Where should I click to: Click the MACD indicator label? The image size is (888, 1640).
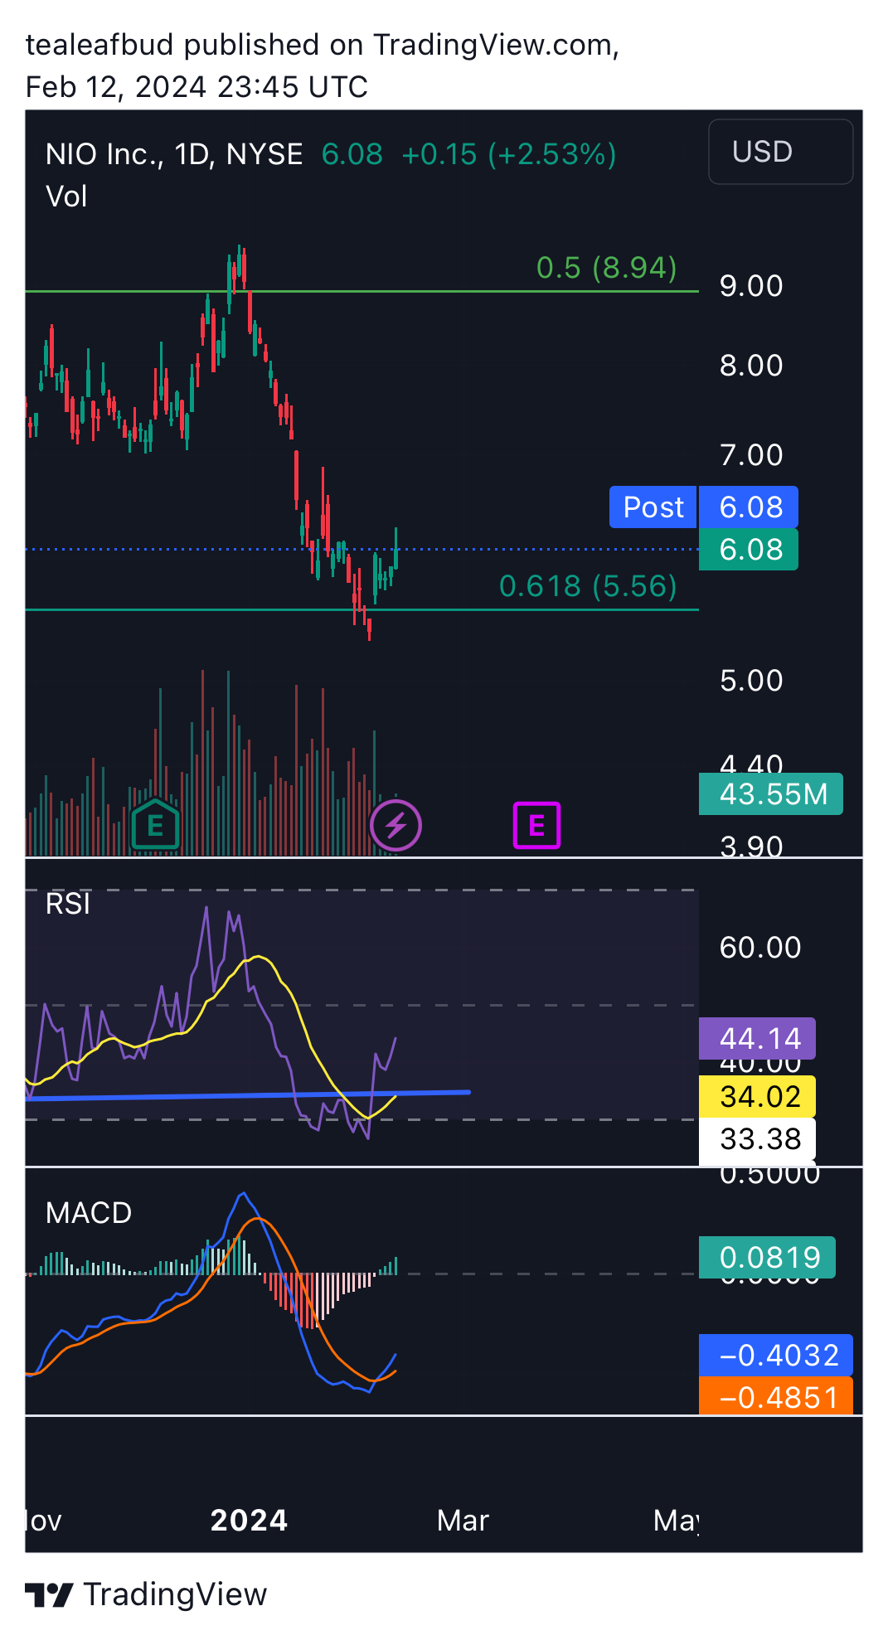tap(89, 1213)
